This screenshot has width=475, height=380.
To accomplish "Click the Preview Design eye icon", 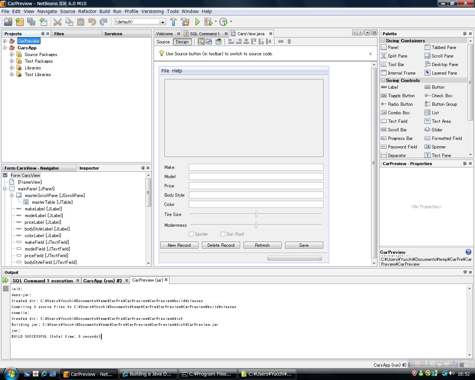I will 219,42.
